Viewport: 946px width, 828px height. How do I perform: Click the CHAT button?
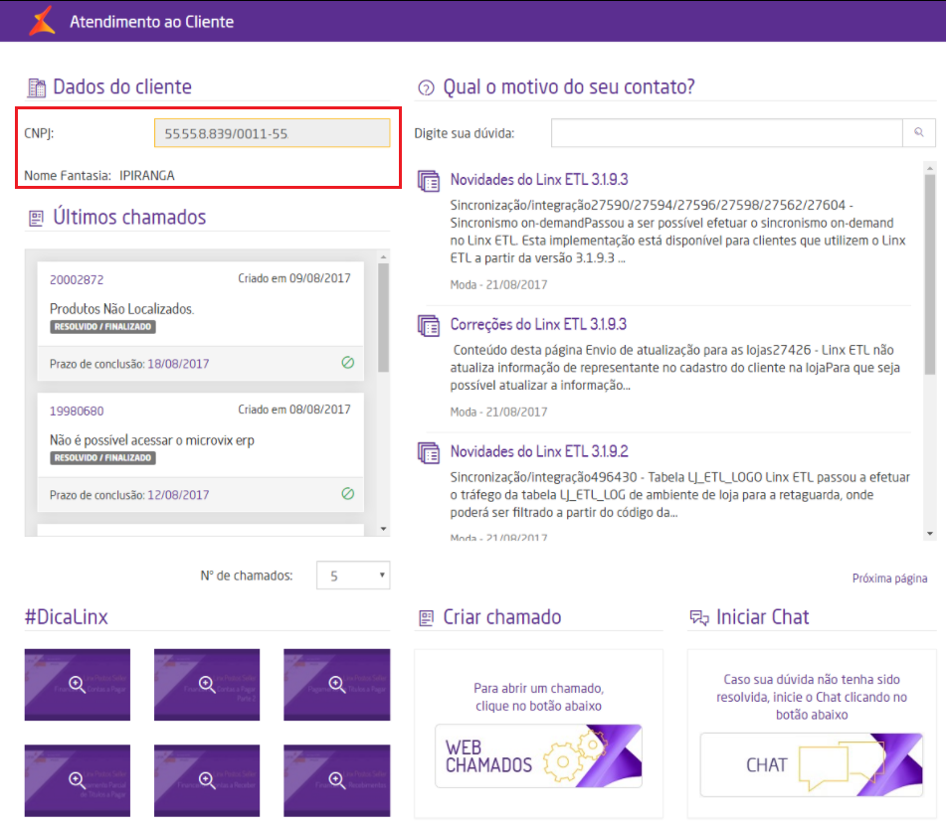click(x=812, y=764)
